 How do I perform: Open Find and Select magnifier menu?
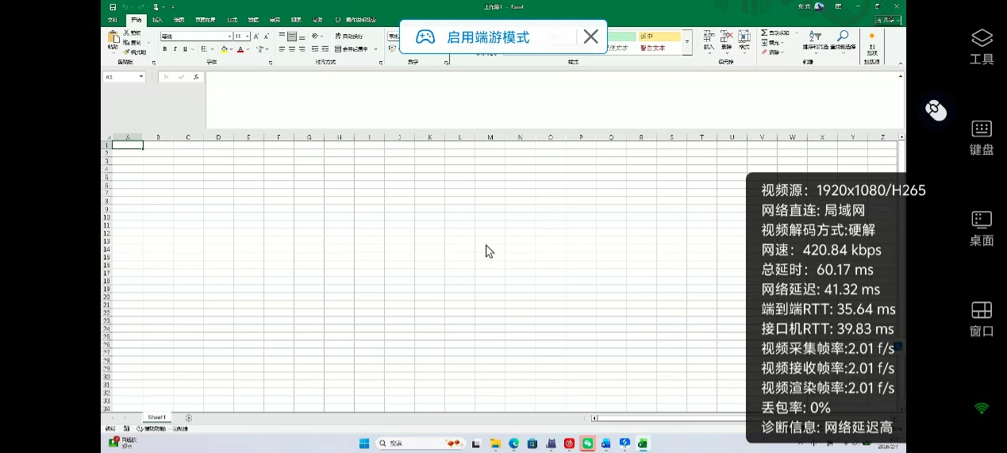843,41
